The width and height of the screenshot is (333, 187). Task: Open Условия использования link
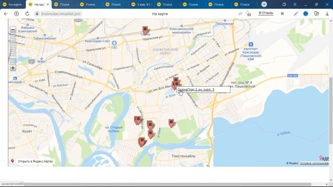[314, 163]
